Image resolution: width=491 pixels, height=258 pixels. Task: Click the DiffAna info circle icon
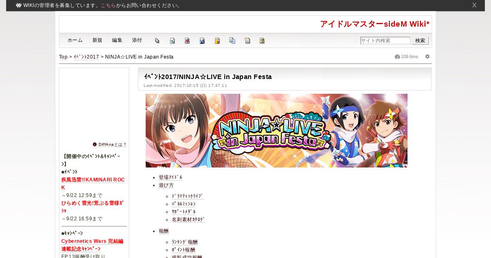(x=95, y=144)
